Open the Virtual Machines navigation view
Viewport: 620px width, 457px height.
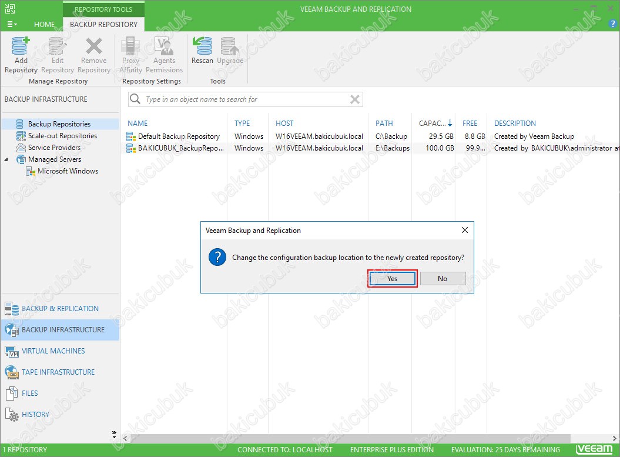pos(53,351)
